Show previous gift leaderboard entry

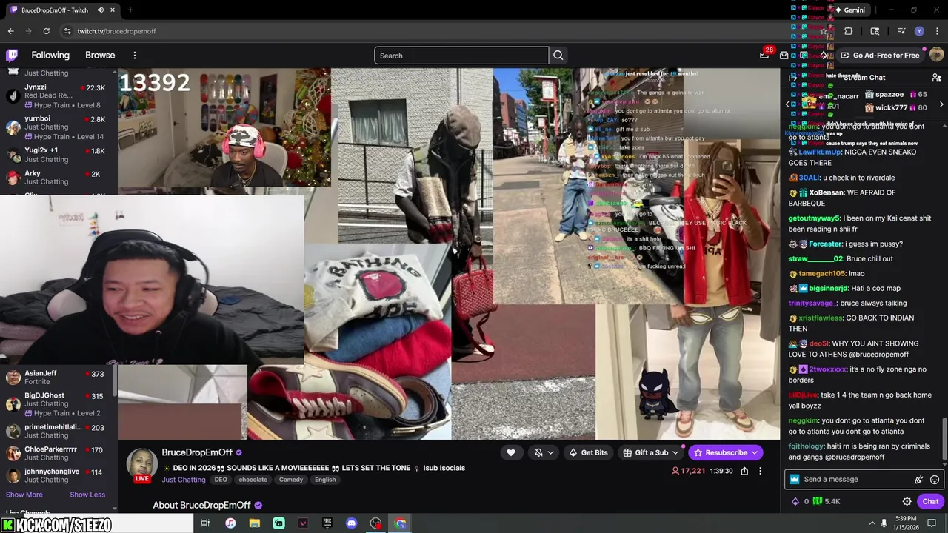point(788,104)
